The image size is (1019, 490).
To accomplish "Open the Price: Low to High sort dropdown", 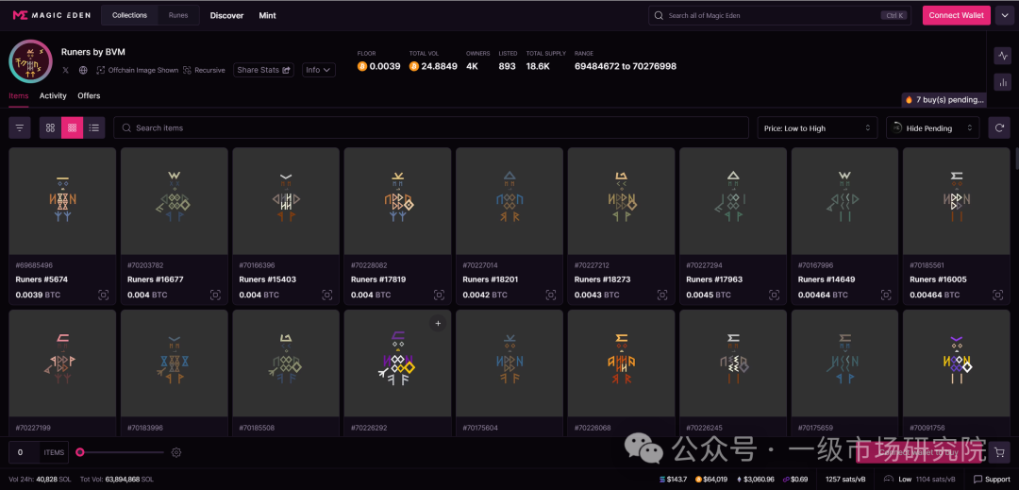I will 817,128.
